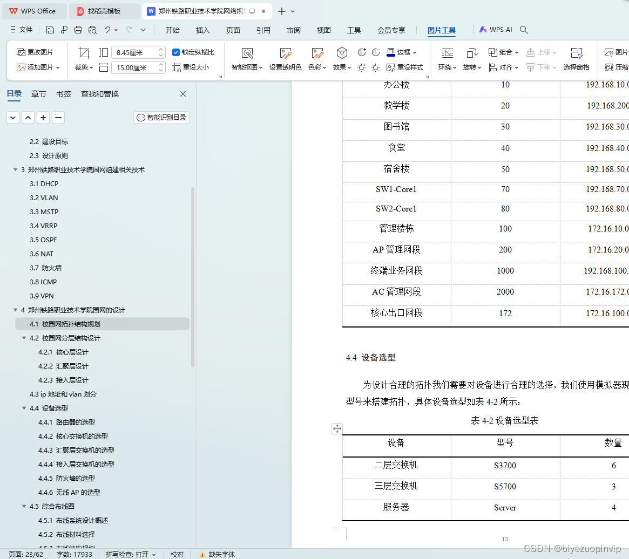
Task: Switch to 找稻壳模板 window tab
Action: point(104,11)
